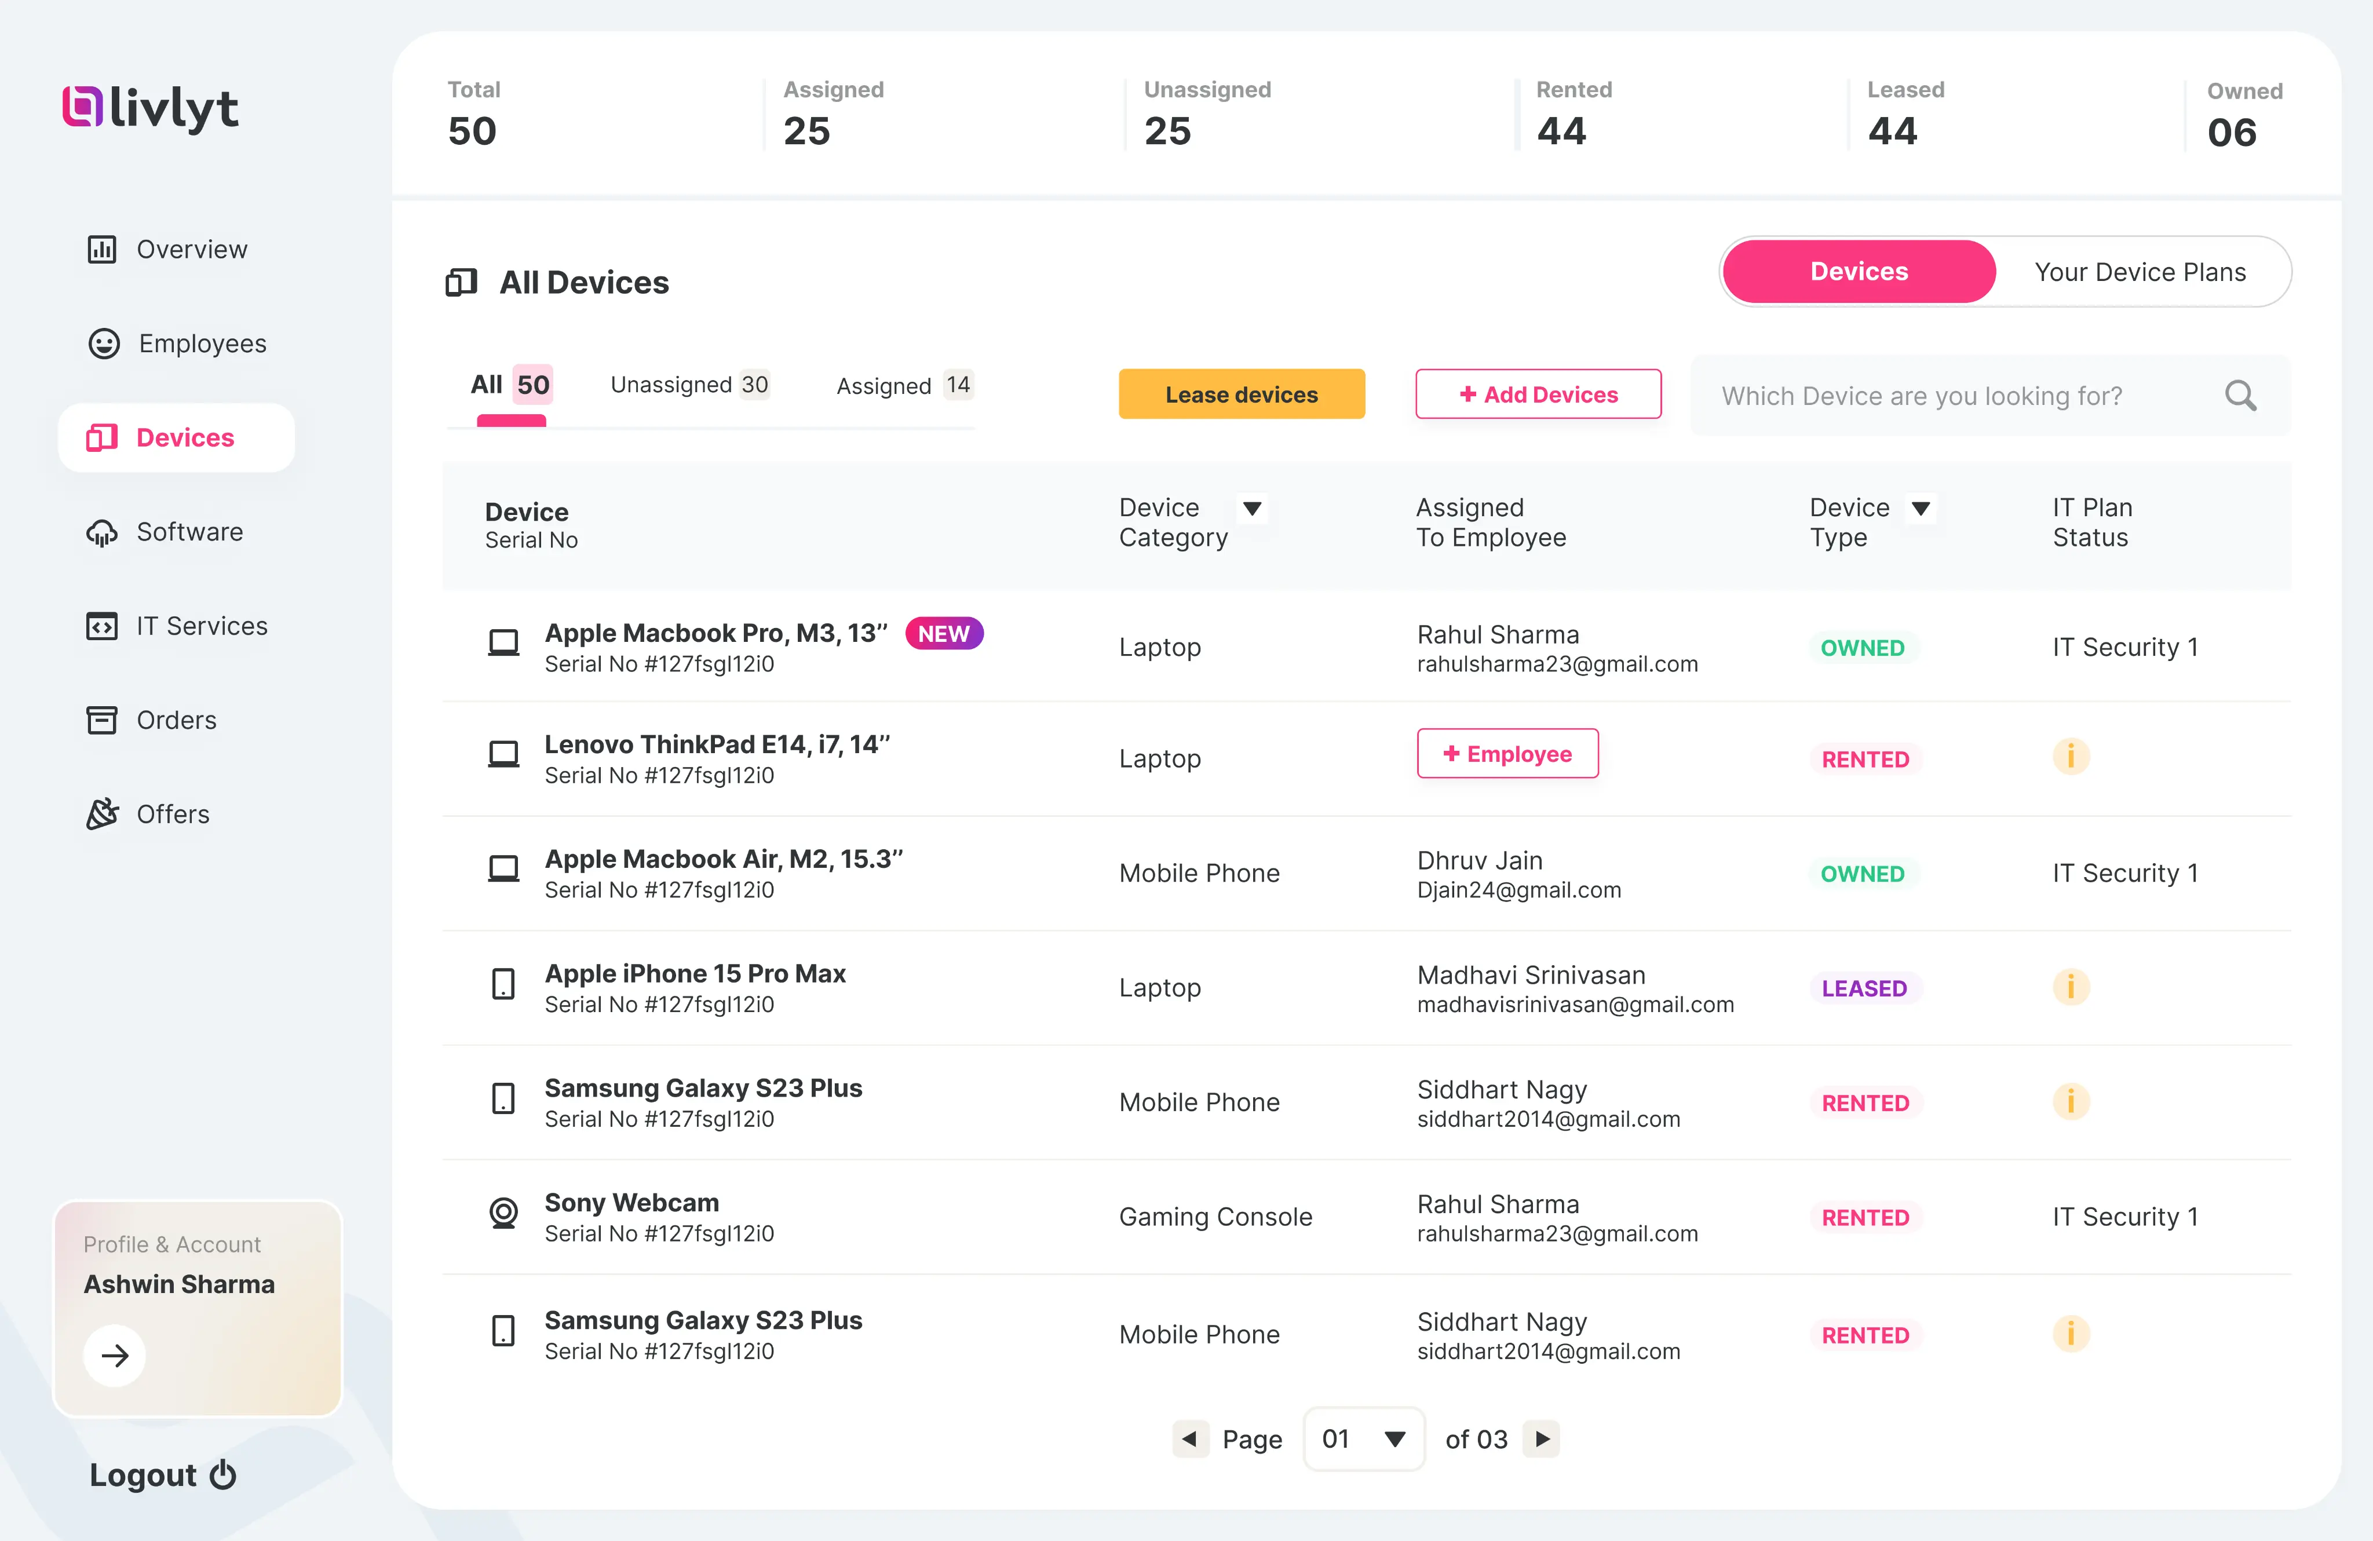The height and width of the screenshot is (1541, 2373).
Task: Click webcam icon beside Sony Webcam
Action: (x=503, y=1213)
